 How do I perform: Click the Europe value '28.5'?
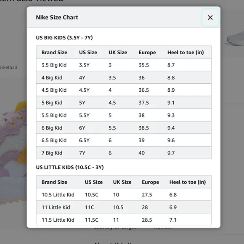pyautogui.click(x=147, y=220)
